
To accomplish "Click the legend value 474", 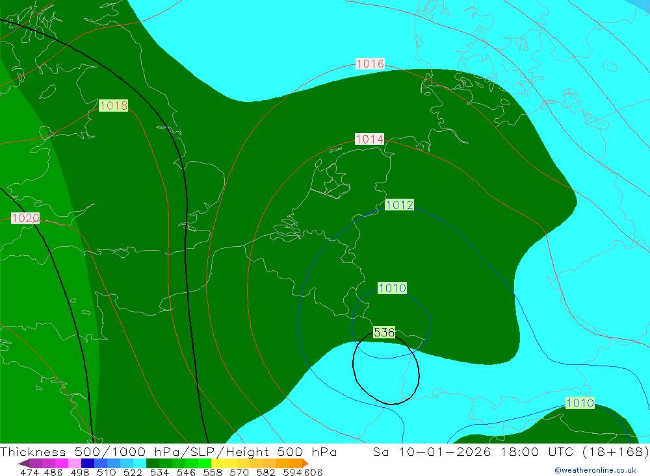I will (29, 472).
